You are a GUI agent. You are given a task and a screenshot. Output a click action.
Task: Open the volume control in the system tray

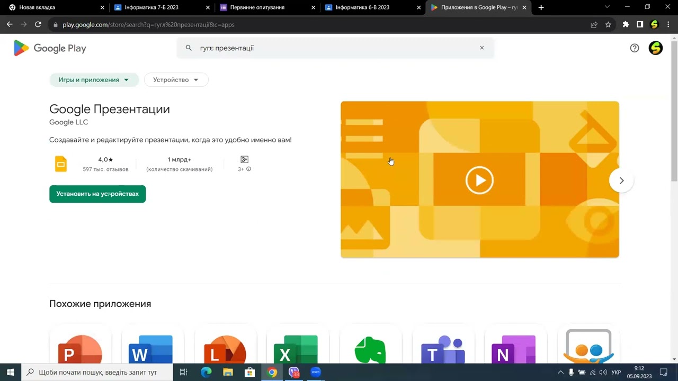pyautogui.click(x=603, y=373)
